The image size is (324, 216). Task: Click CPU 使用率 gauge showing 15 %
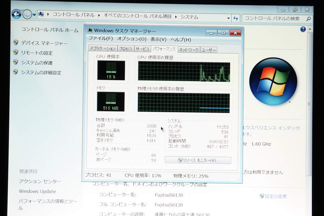coord(111,70)
